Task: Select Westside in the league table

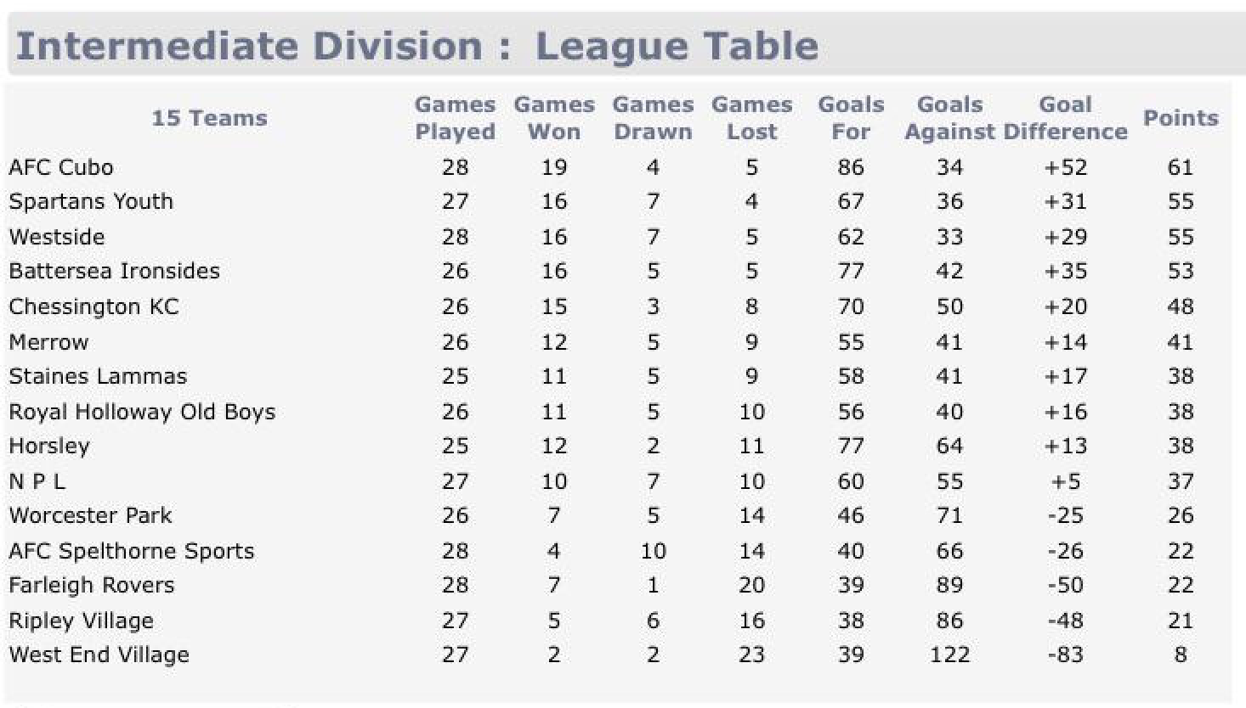Action: (x=57, y=237)
